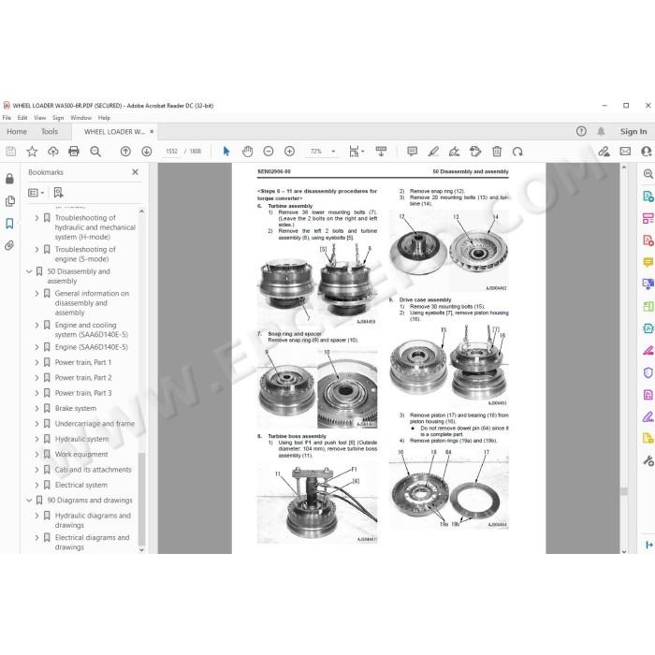
Task: Rotate the page view icon
Action: coord(517,152)
